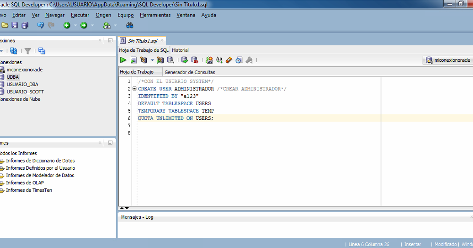Open Explain Plan dropdown arrow
The width and height of the screenshot is (473, 248).
(x=152, y=60)
